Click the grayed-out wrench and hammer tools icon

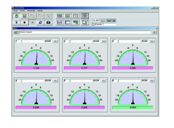click(x=48, y=16)
